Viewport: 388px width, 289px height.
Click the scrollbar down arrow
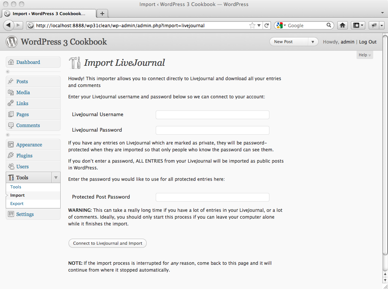pyautogui.click(x=385, y=280)
